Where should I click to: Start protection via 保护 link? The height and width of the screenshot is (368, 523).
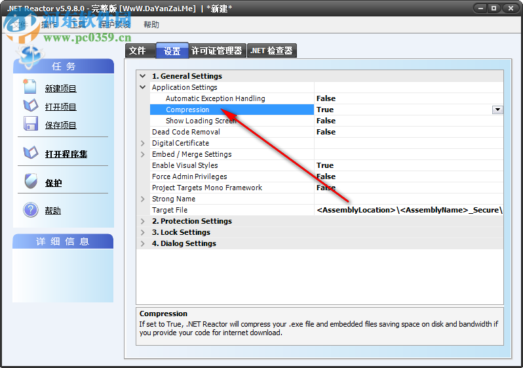click(x=53, y=183)
